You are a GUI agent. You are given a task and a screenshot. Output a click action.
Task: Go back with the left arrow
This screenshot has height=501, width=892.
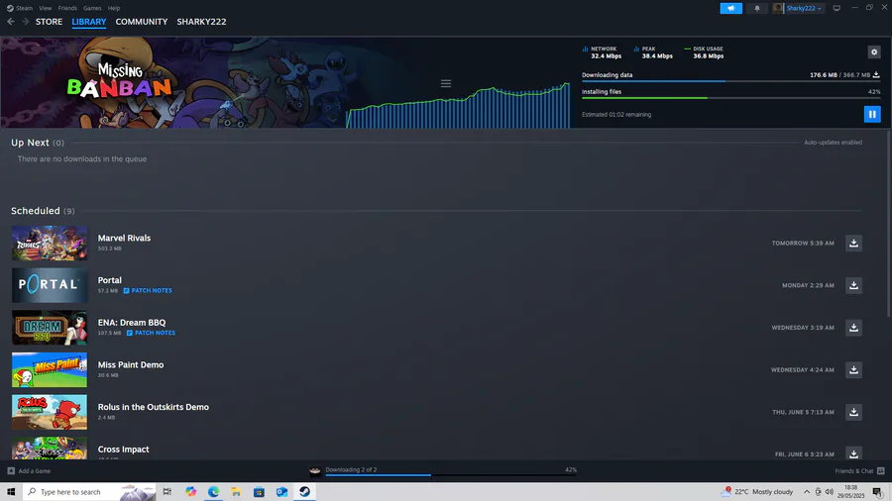click(11, 22)
